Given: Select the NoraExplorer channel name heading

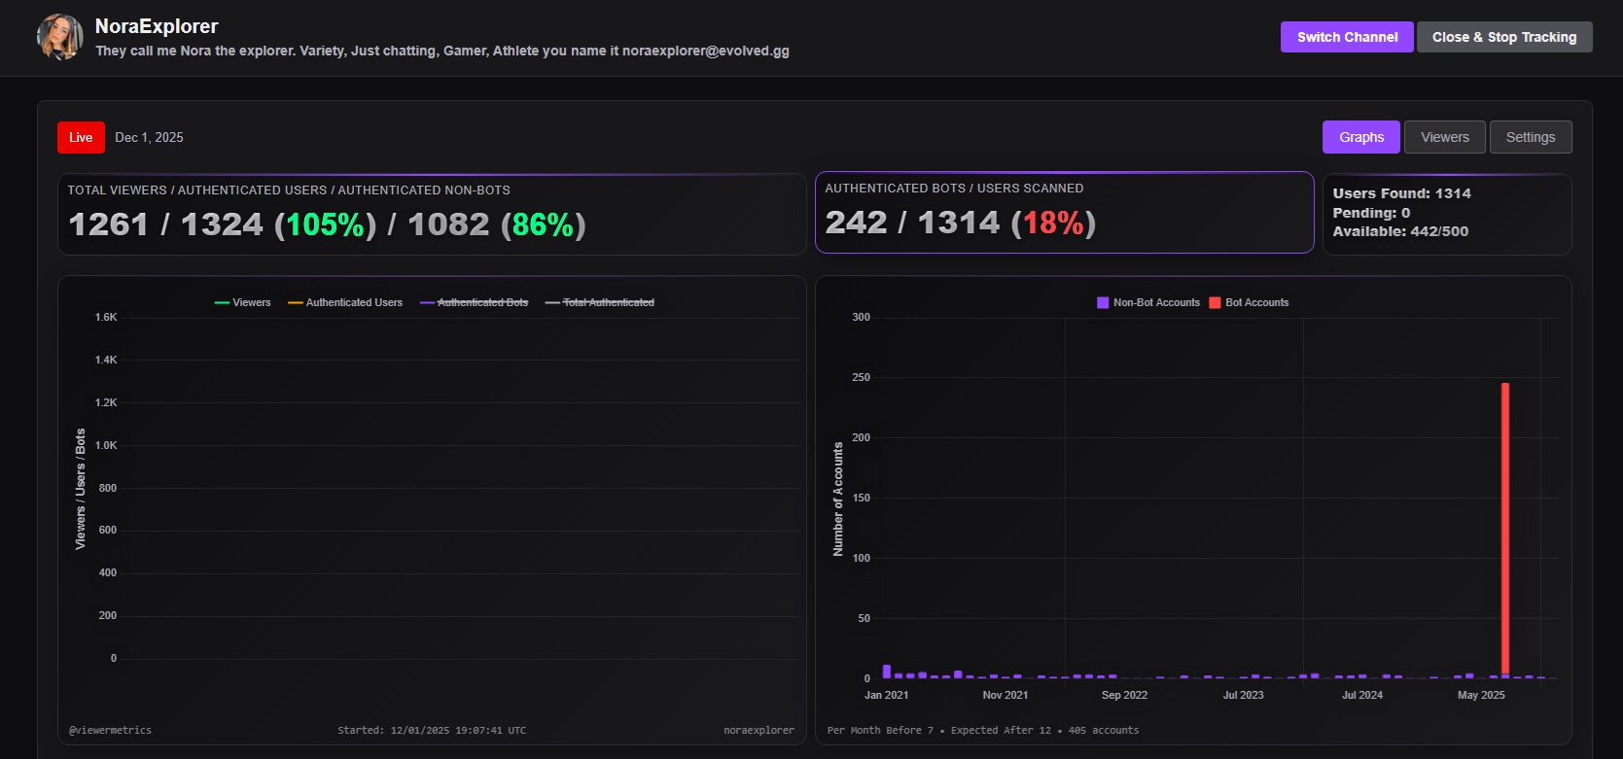Looking at the screenshot, I should pyautogui.click(x=157, y=26).
